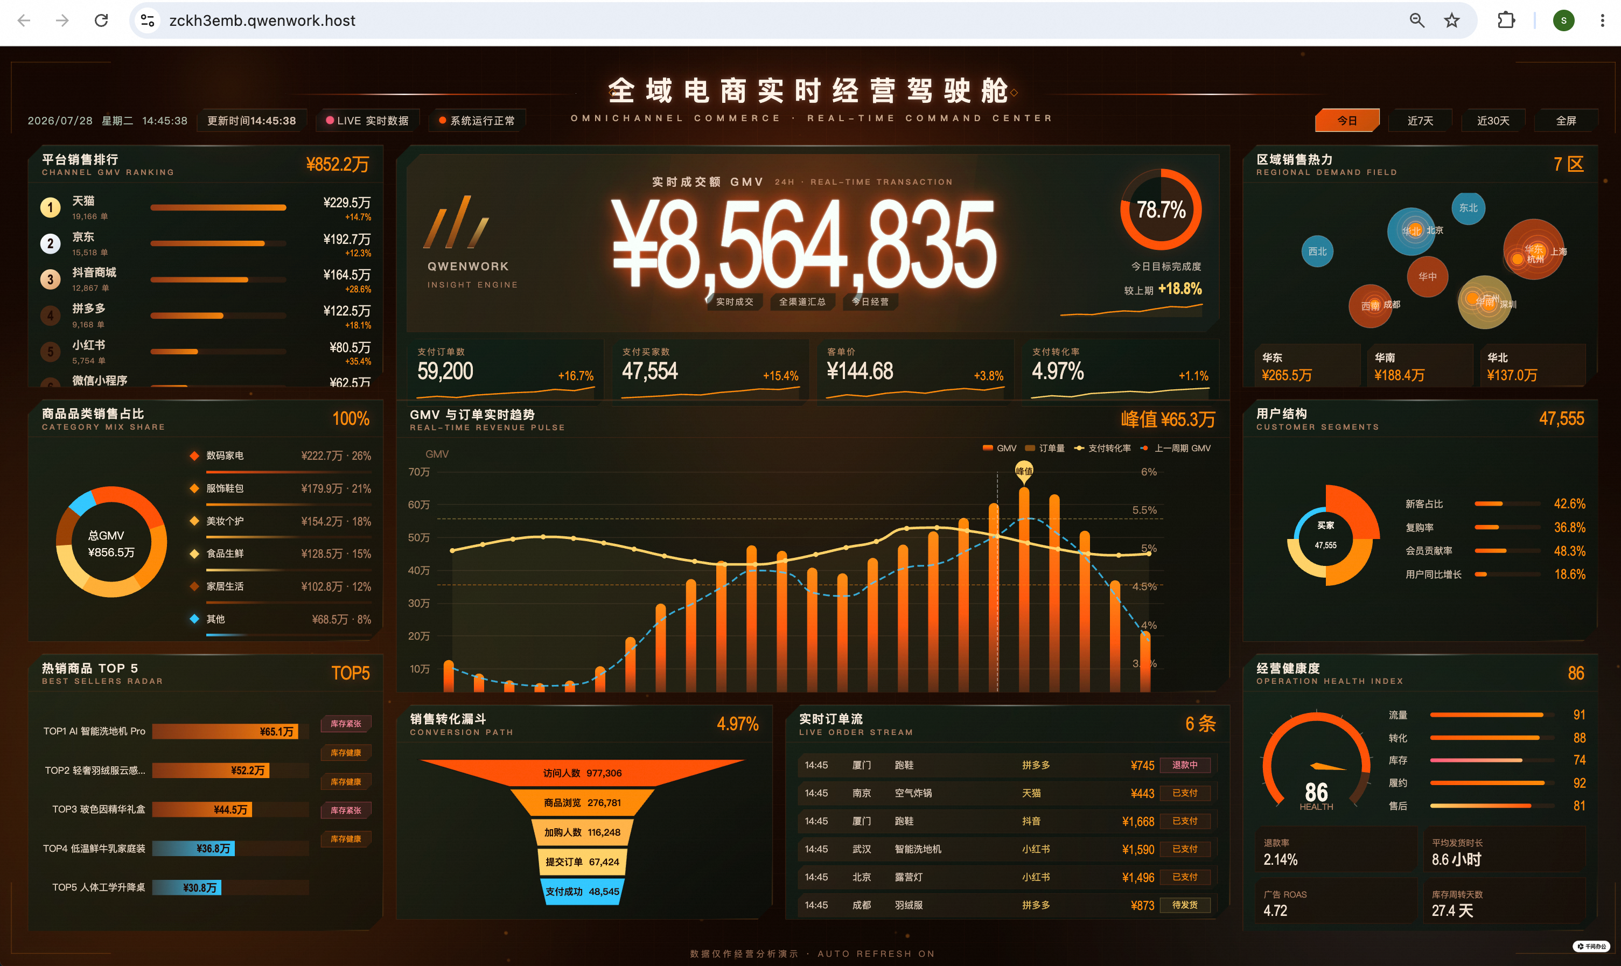Select the 全渠道汇总 chip under GMV

pyautogui.click(x=802, y=302)
